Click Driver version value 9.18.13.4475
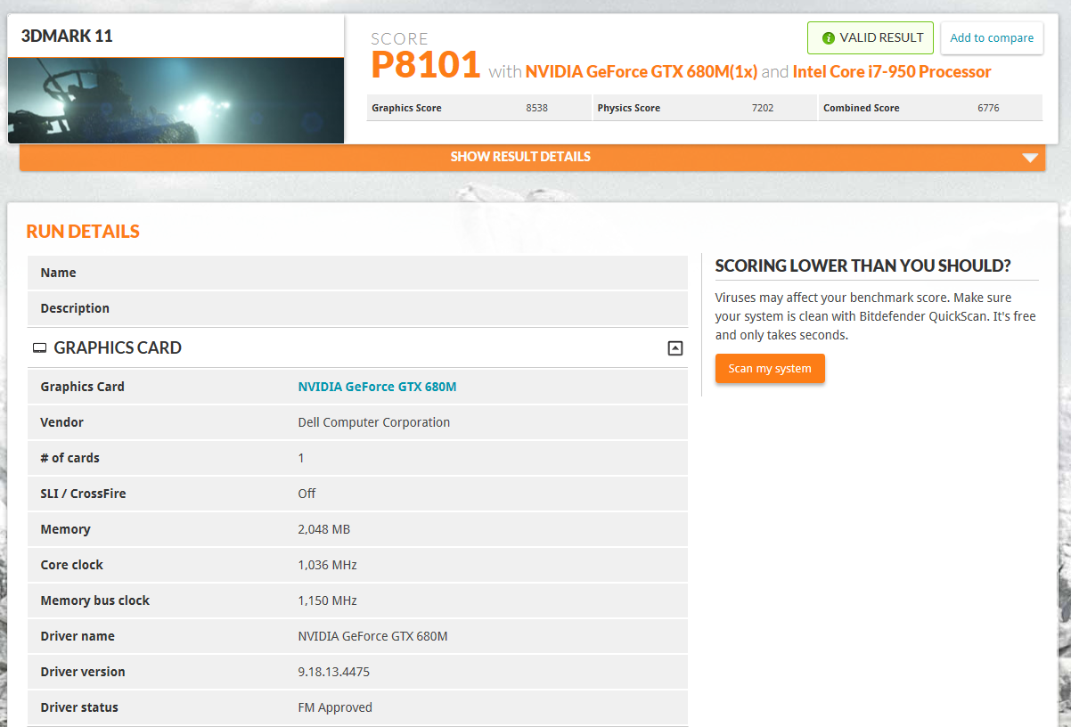This screenshot has width=1071, height=727. 333,672
